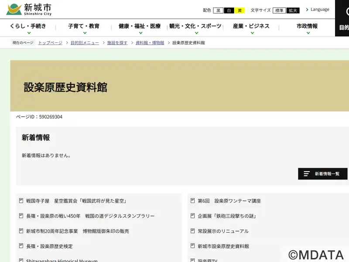
Task: Click the page icon beside 常設展示のリニューアル
Action: 193,231
